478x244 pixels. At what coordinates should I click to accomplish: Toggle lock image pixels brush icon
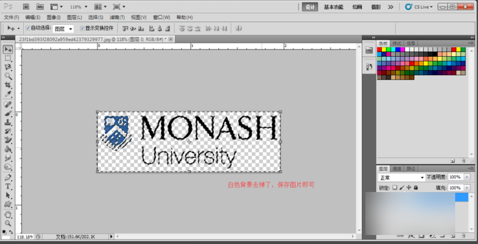pyautogui.click(x=402, y=188)
